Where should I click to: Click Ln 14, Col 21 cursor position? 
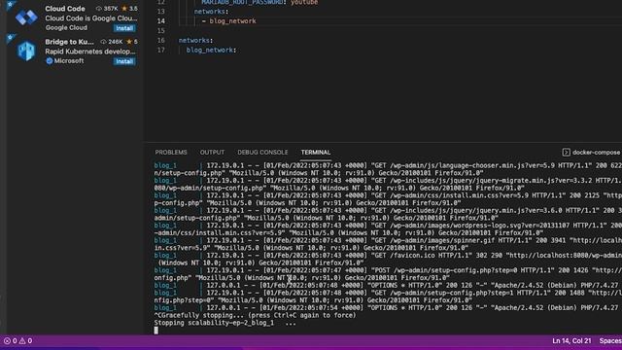coord(571,341)
